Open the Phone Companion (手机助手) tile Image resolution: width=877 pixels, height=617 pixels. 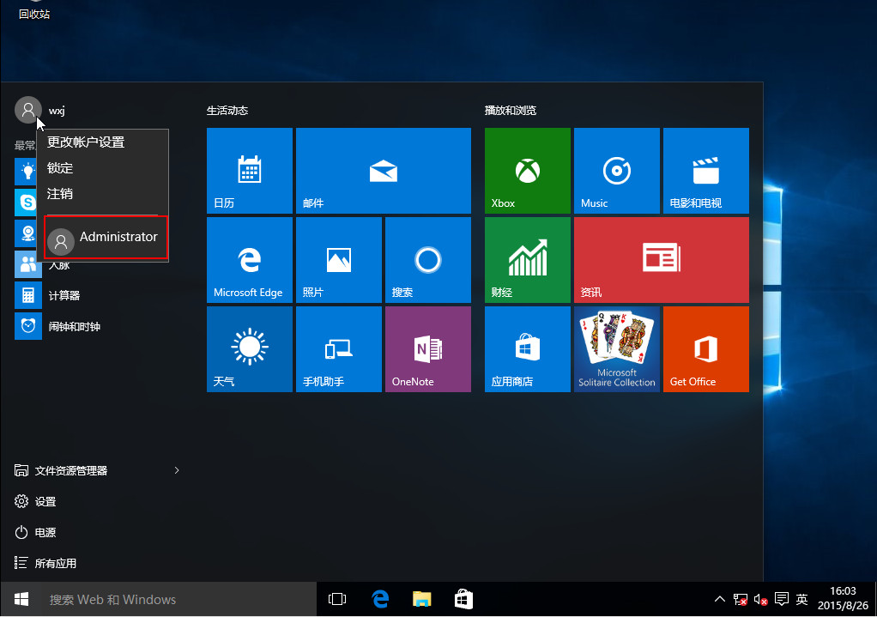(338, 349)
